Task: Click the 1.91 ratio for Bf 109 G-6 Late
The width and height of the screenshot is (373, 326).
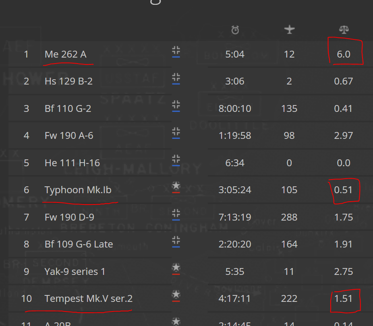Action: pos(344,244)
